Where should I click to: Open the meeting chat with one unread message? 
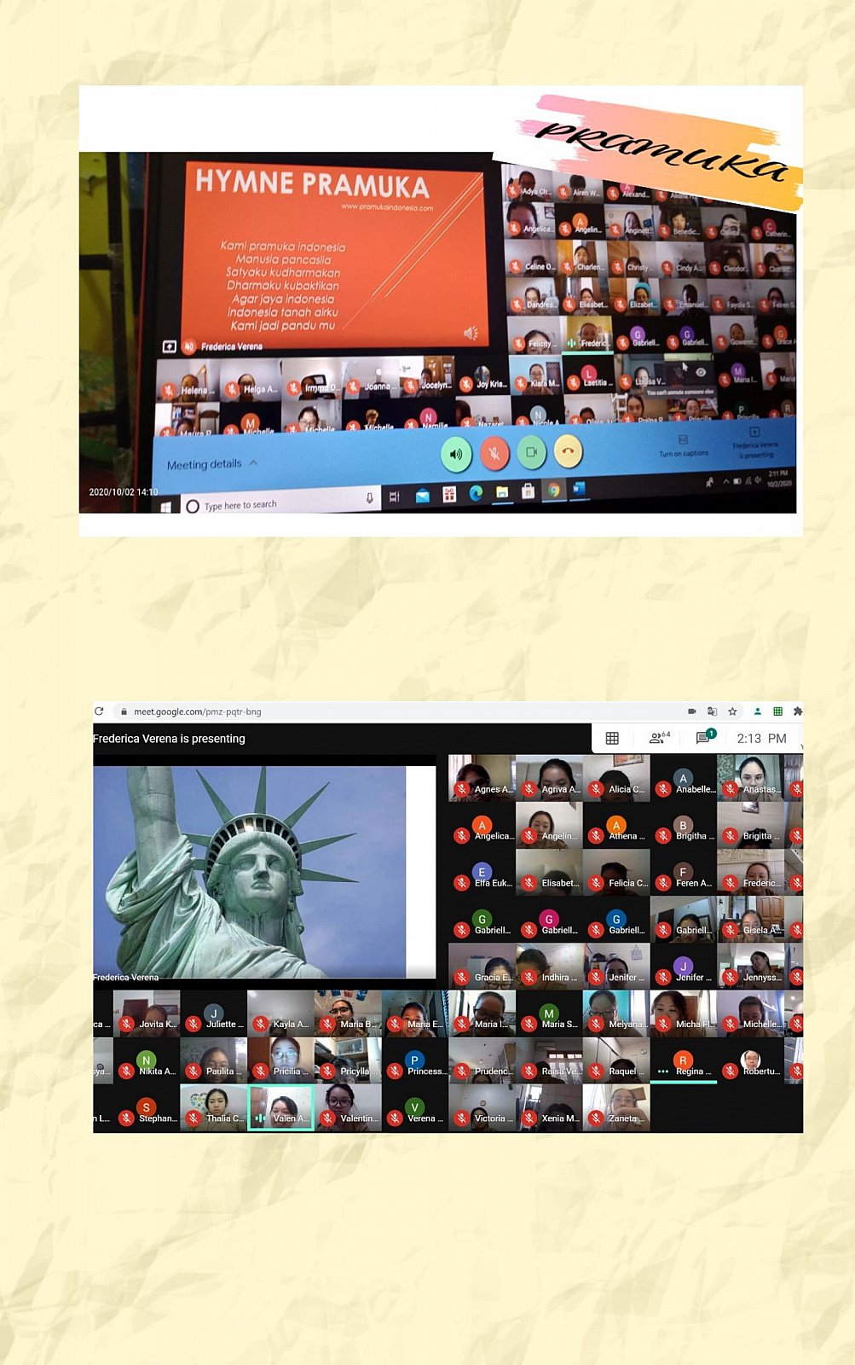click(x=705, y=737)
